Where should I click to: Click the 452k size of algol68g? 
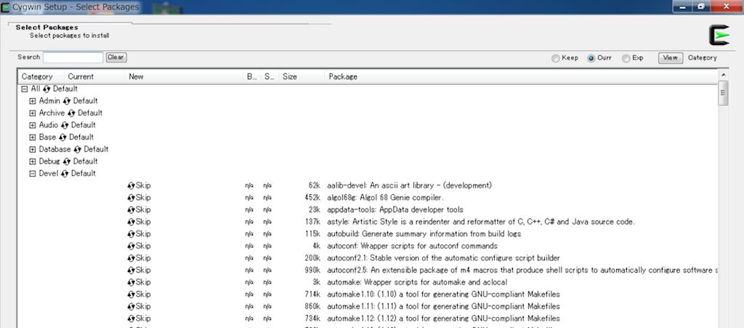tap(312, 198)
